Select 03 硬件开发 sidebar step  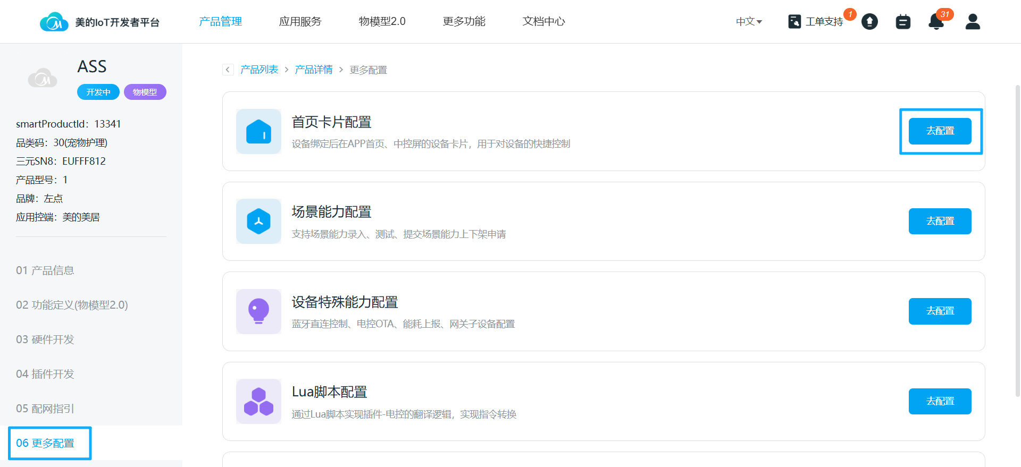click(45, 339)
